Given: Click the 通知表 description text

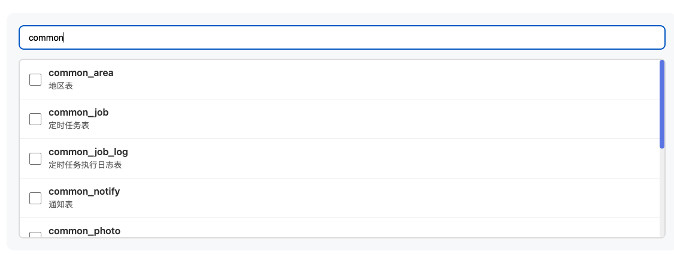Looking at the screenshot, I should pyautogui.click(x=61, y=205).
